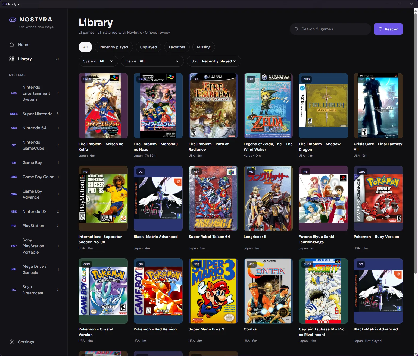This screenshot has height=356, width=418.
Task: Open Fire Emblem Path of Radiance cover
Action: pos(213,106)
